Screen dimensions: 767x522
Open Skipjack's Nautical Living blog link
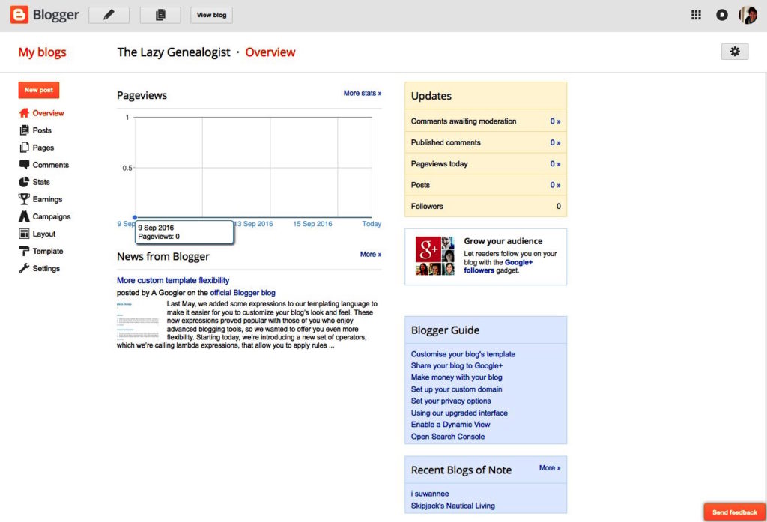tap(452, 506)
